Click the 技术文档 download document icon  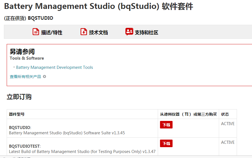pos(84,32)
